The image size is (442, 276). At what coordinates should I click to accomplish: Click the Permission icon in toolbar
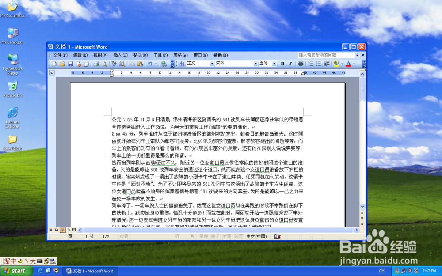pyautogui.click(x=78, y=64)
